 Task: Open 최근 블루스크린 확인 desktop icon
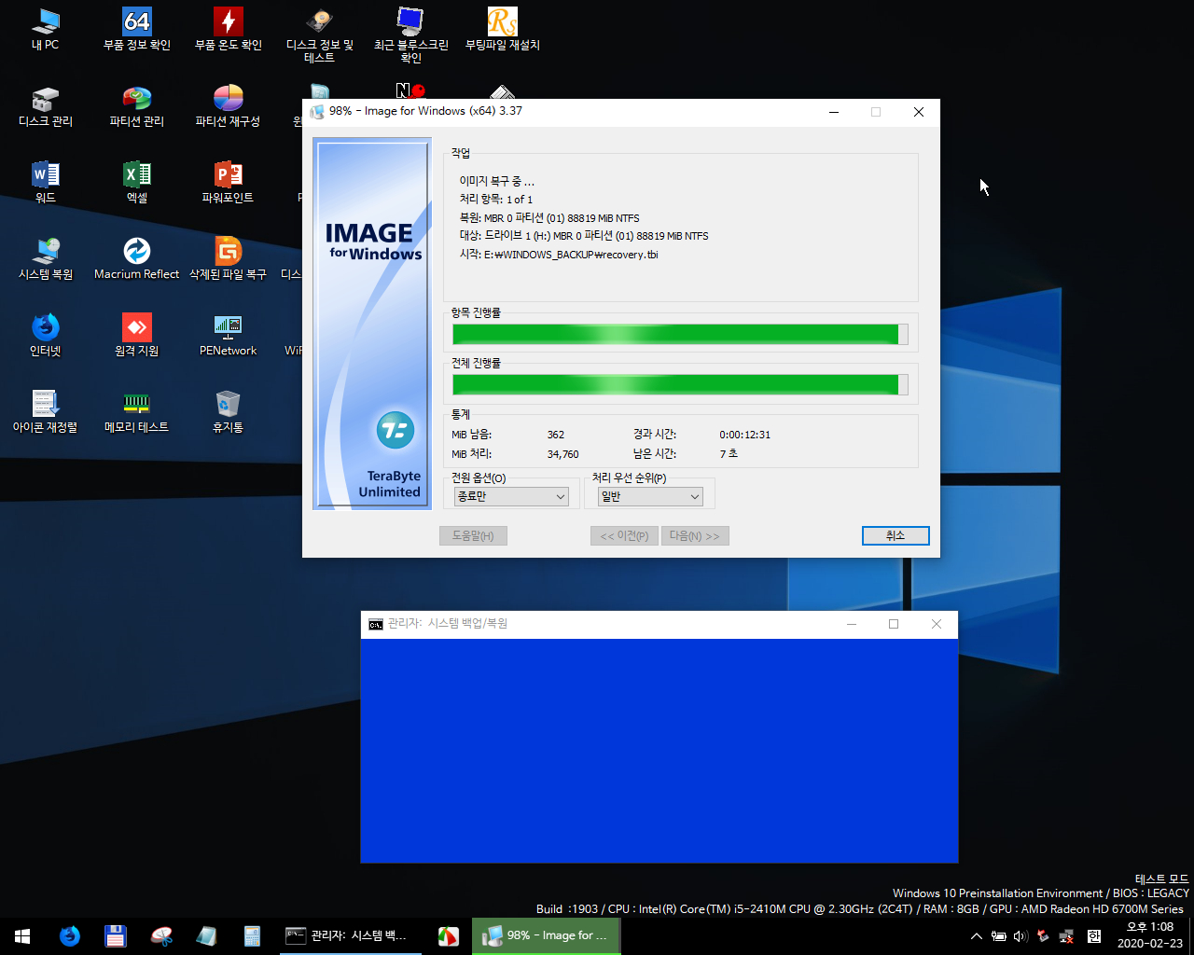pyautogui.click(x=411, y=35)
